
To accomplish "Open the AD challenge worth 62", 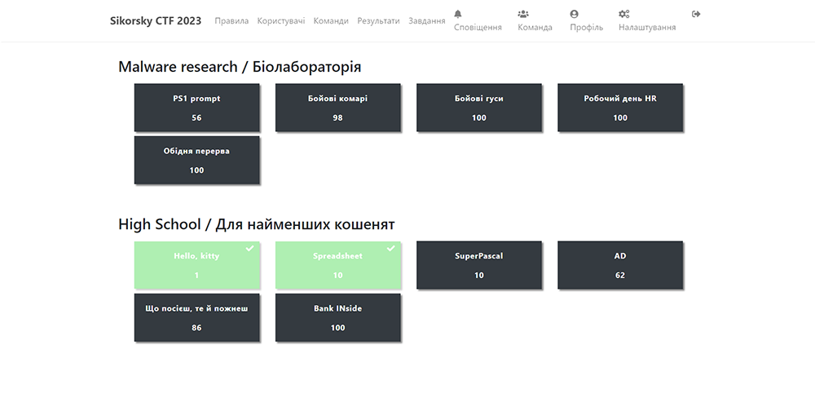I will click(x=619, y=265).
